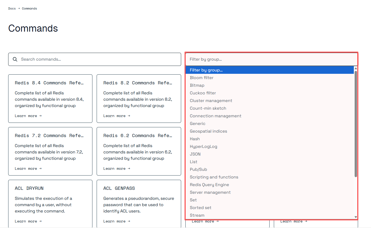Select the Bitmap group option
The image size is (371, 228).
(x=270, y=85)
